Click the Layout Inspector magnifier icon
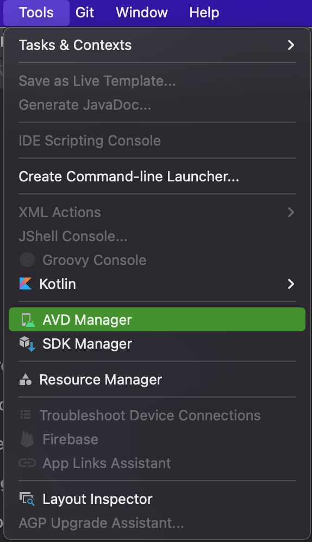This screenshot has height=542, width=312. 27,499
